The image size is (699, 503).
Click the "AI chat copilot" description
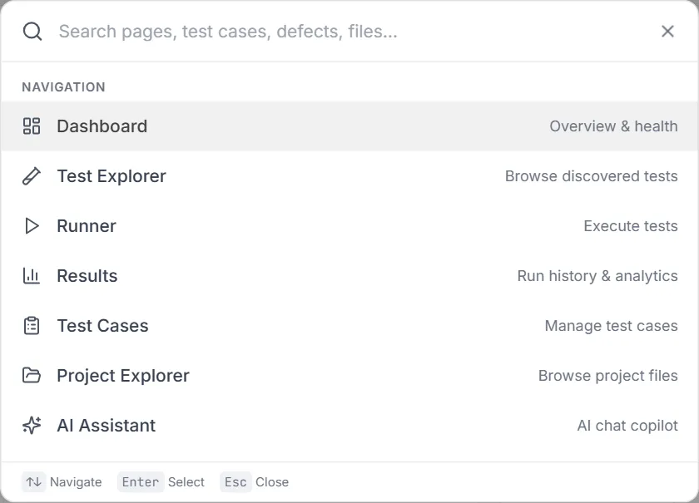(627, 426)
